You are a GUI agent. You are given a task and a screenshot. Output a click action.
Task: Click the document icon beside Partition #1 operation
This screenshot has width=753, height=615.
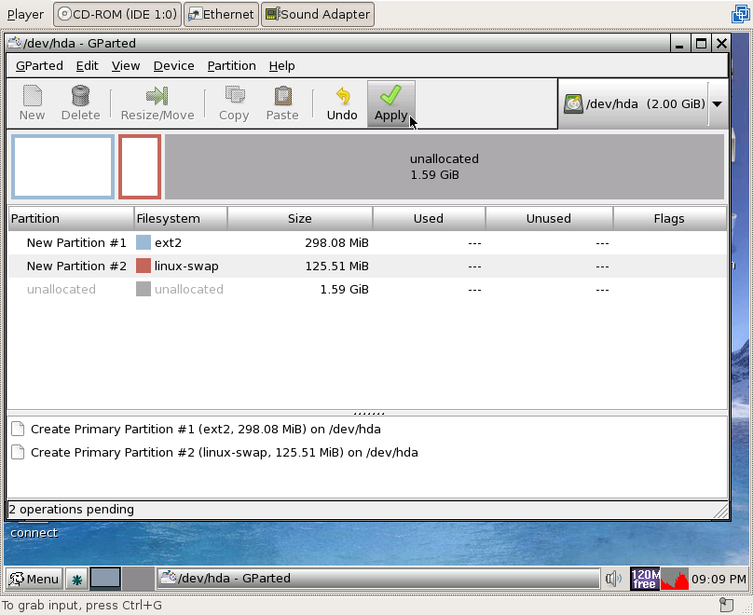point(18,429)
